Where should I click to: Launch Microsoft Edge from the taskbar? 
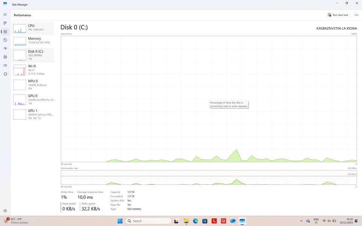pos(196,221)
